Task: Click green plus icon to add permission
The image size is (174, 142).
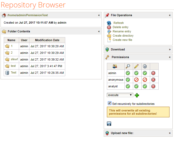Action: coord(137,95)
